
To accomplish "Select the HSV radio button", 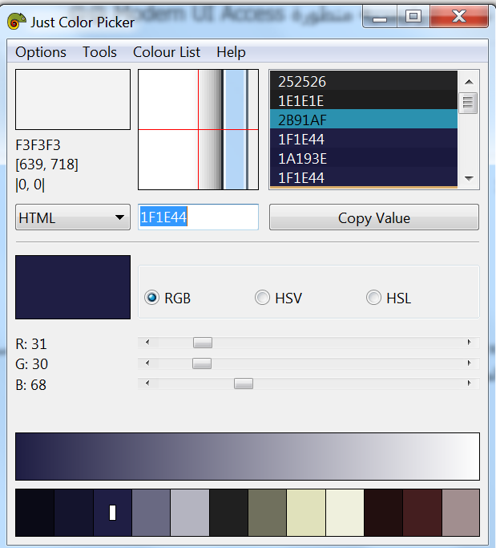I will [262, 298].
